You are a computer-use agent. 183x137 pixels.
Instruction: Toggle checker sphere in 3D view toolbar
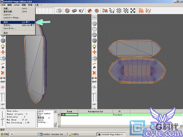pos(3,40)
